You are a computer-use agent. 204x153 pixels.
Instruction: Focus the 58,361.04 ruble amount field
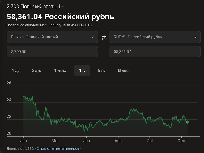[x=155, y=51]
